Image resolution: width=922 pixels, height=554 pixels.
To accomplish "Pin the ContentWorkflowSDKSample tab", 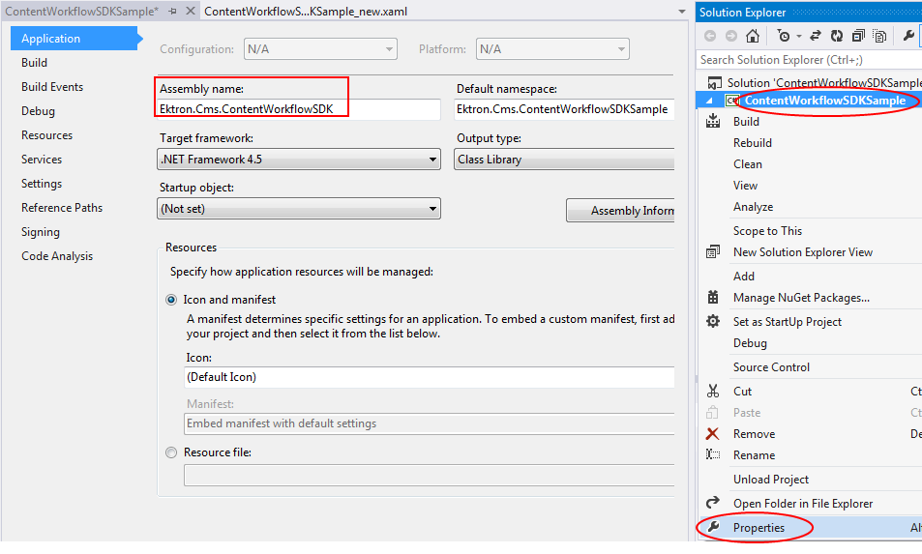I will [172, 12].
